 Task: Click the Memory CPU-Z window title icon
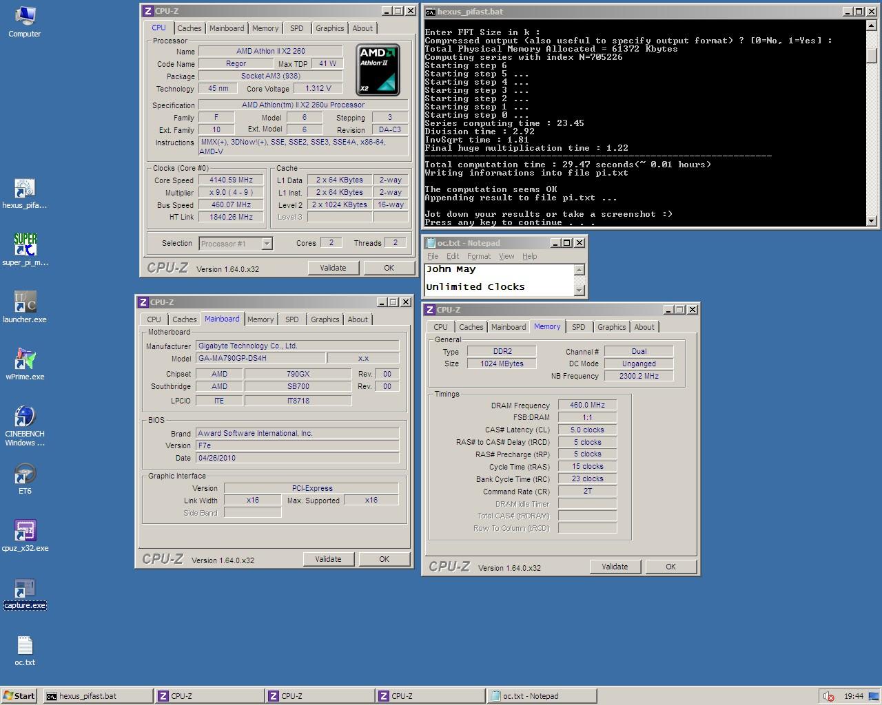430,310
